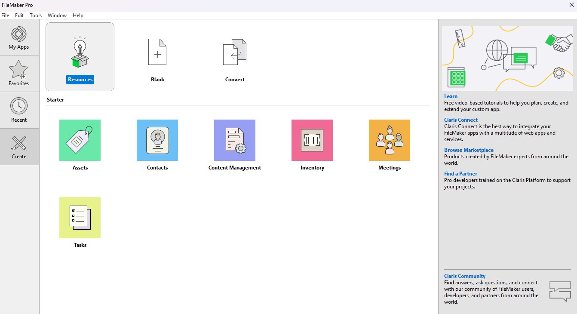Image resolution: width=577 pixels, height=314 pixels.
Task: Open the Favorites star section
Action: [19, 74]
